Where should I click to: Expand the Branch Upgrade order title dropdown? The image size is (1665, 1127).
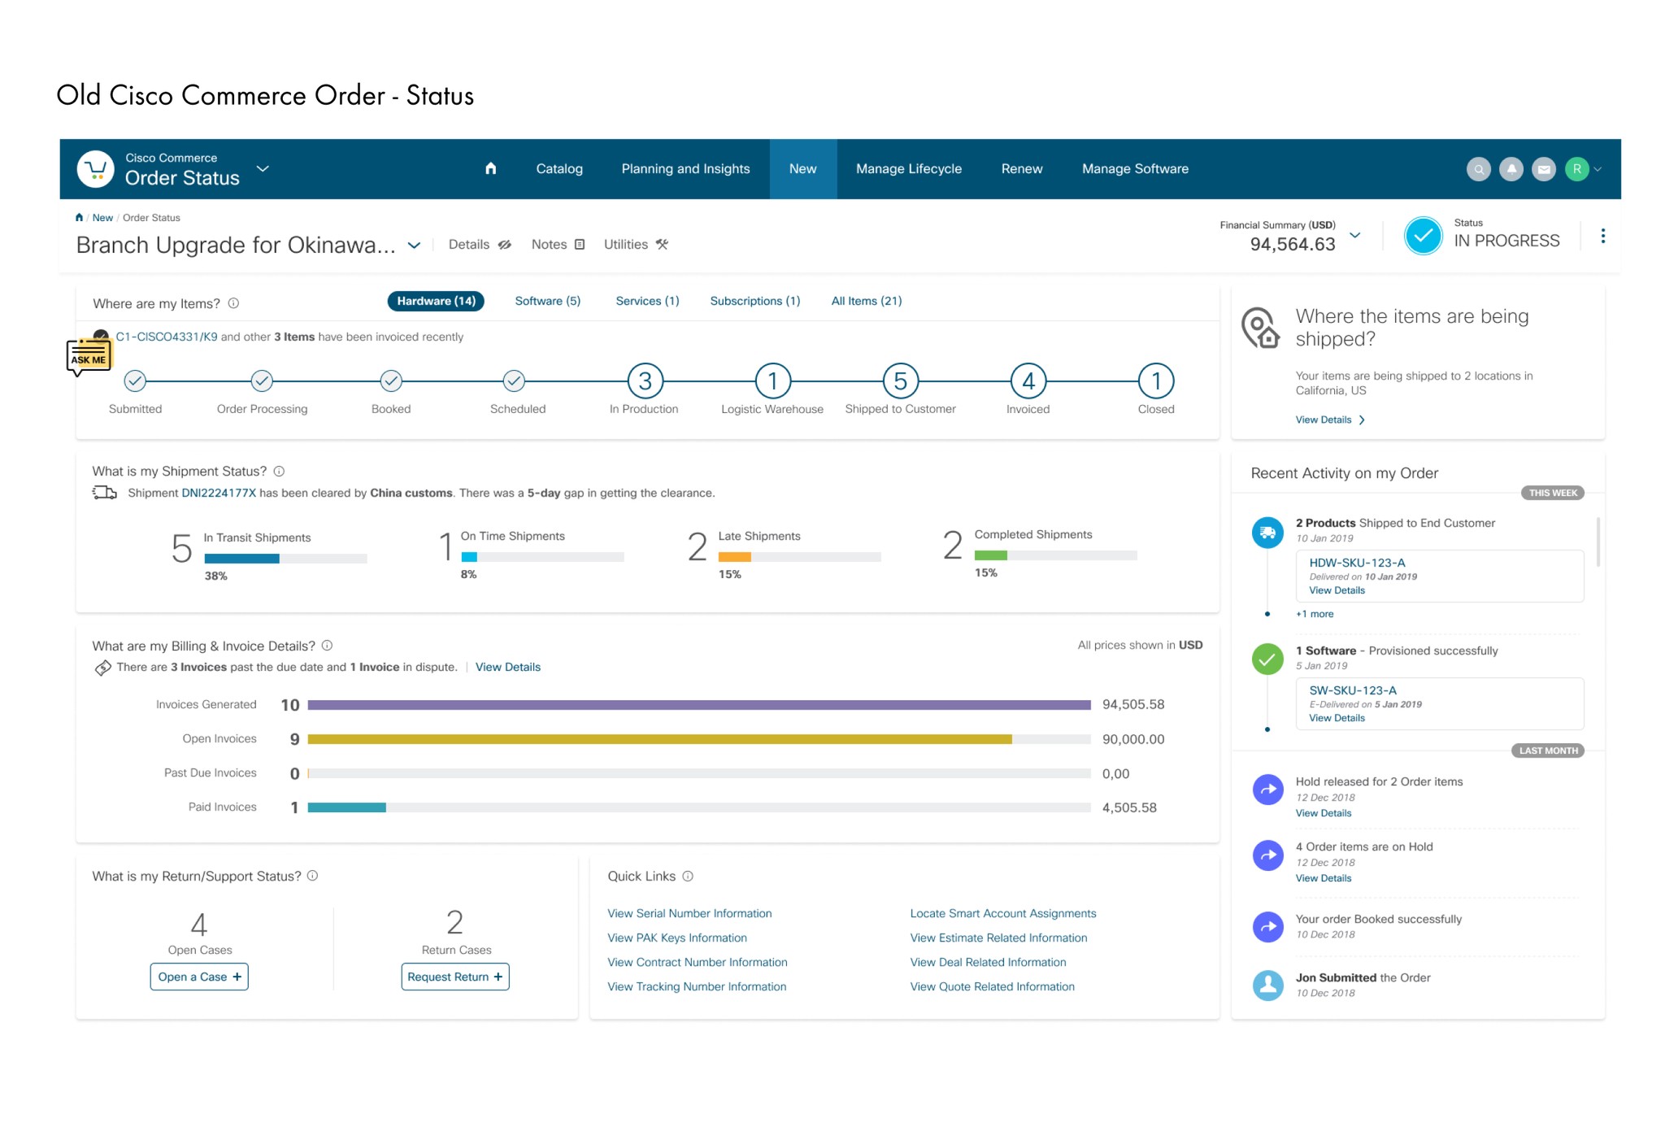point(415,246)
